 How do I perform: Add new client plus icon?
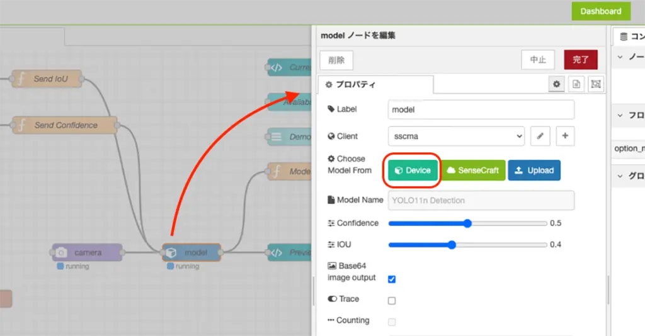(x=565, y=136)
